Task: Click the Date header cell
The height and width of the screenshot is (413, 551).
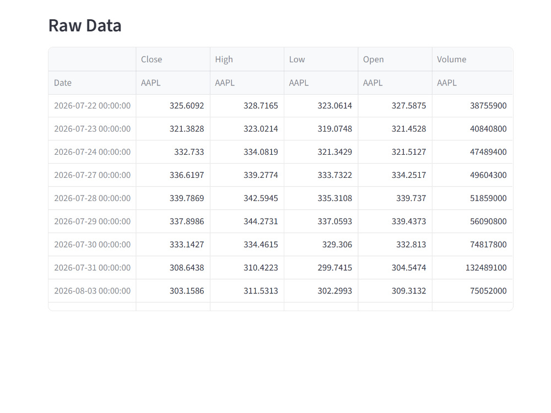Action: (92, 83)
